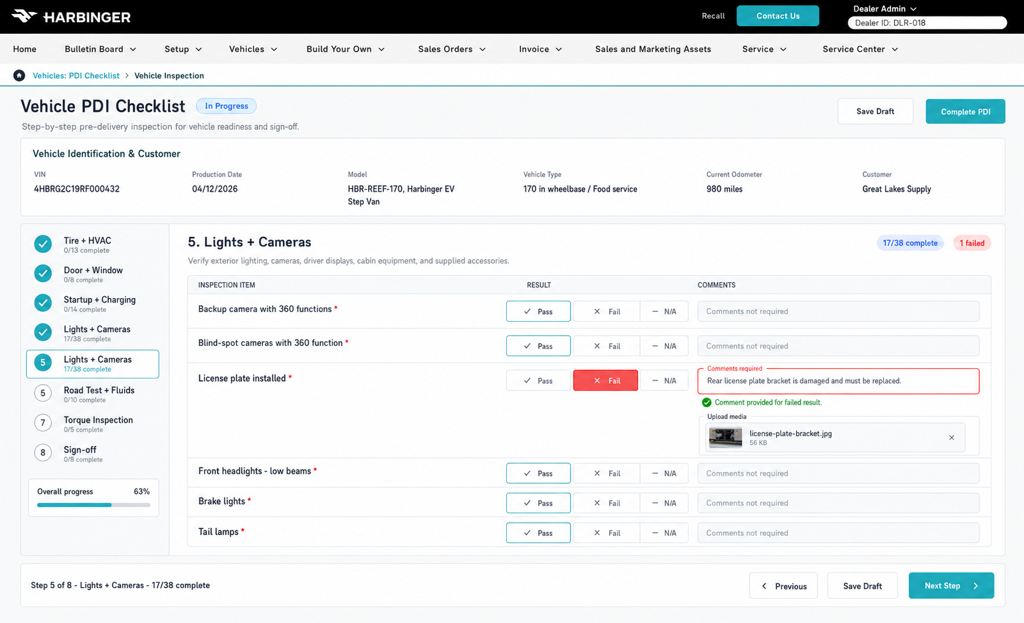Click the home breadcrumb icon
The height and width of the screenshot is (623, 1024).
19,76
